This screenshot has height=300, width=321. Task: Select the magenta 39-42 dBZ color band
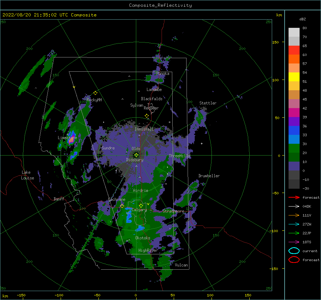[x=294, y=112]
